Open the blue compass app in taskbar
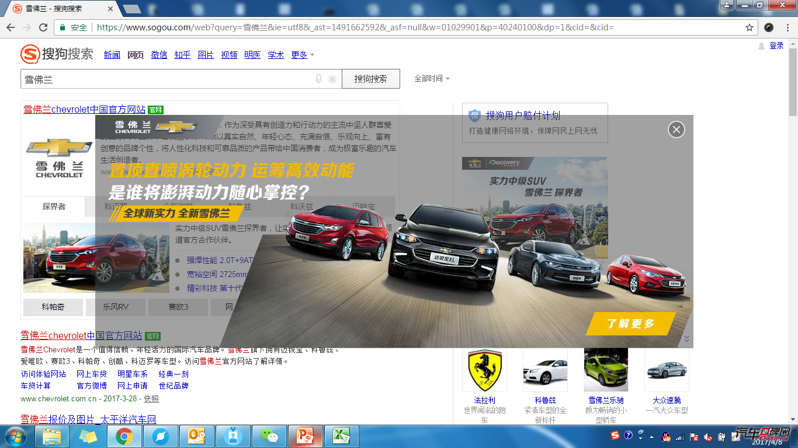Viewport: 798px width, 448px height. (x=160, y=436)
